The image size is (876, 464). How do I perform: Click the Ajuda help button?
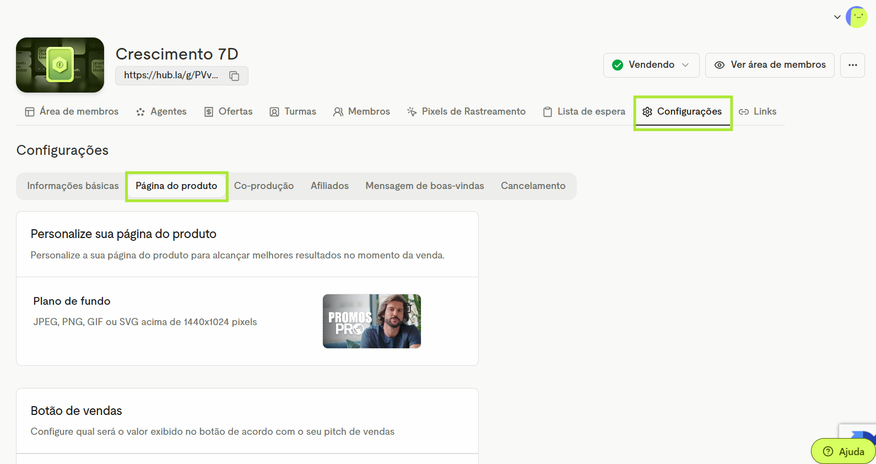(843, 451)
